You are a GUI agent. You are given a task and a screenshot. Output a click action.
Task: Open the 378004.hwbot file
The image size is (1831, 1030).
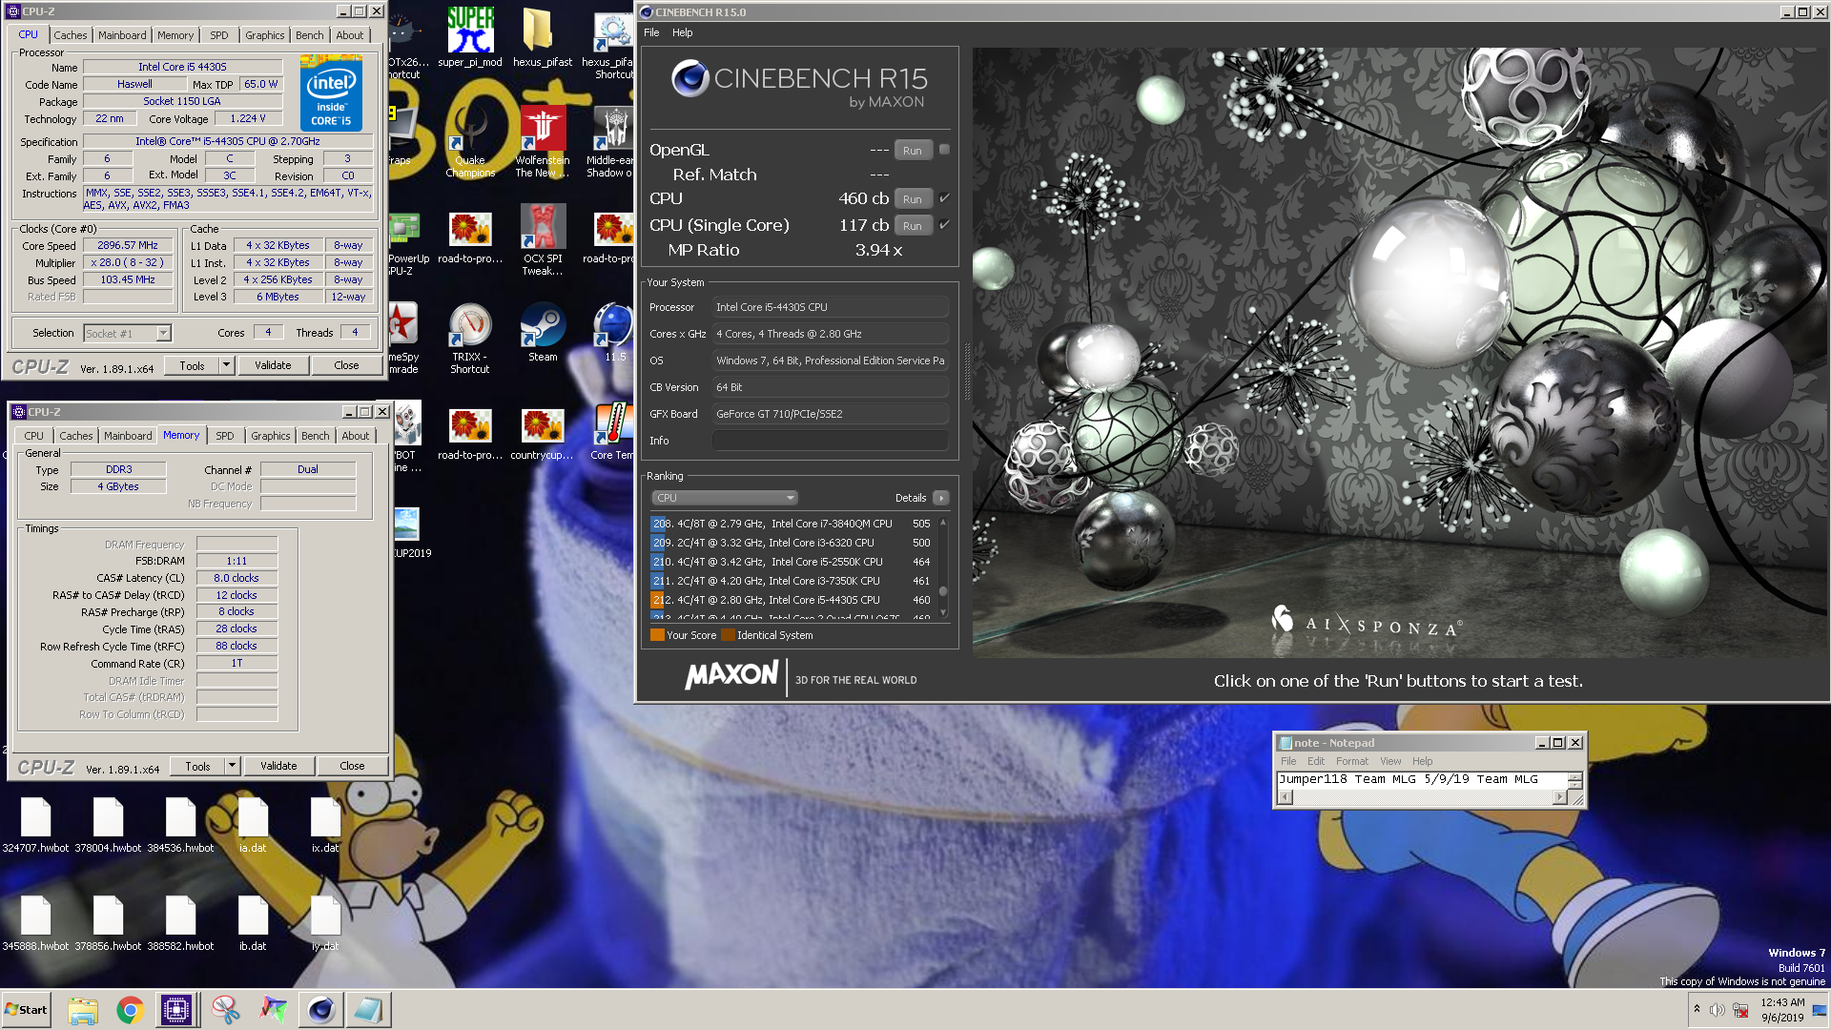coord(108,825)
